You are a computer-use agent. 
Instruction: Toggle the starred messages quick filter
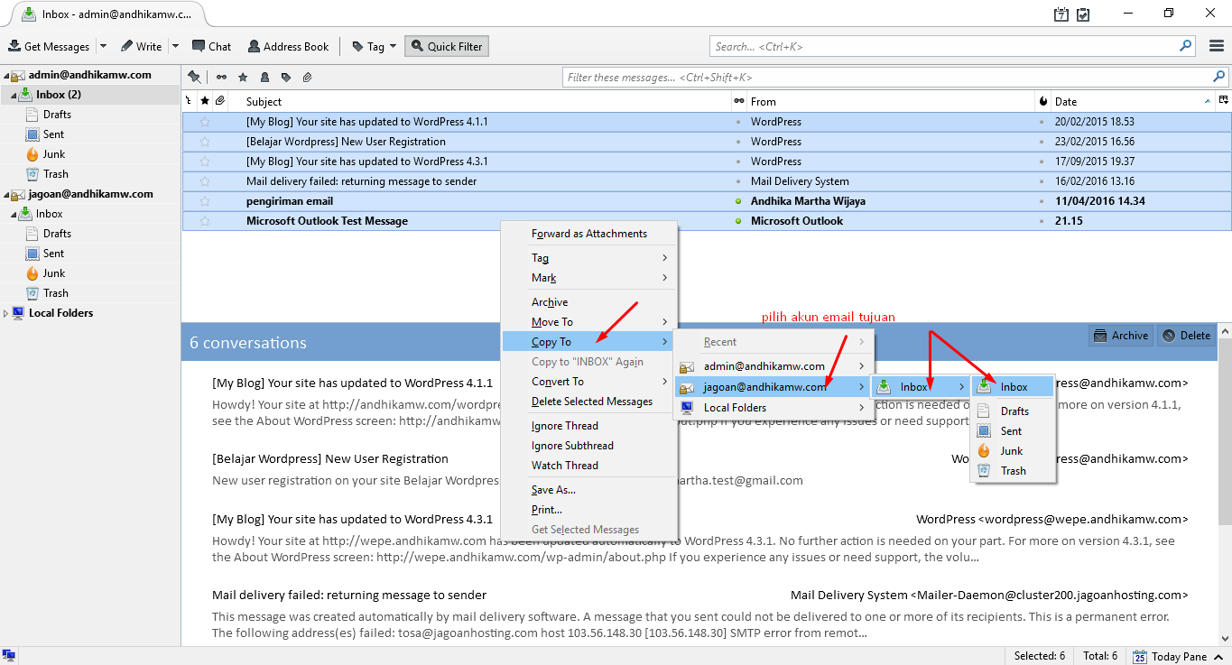[x=243, y=78]
